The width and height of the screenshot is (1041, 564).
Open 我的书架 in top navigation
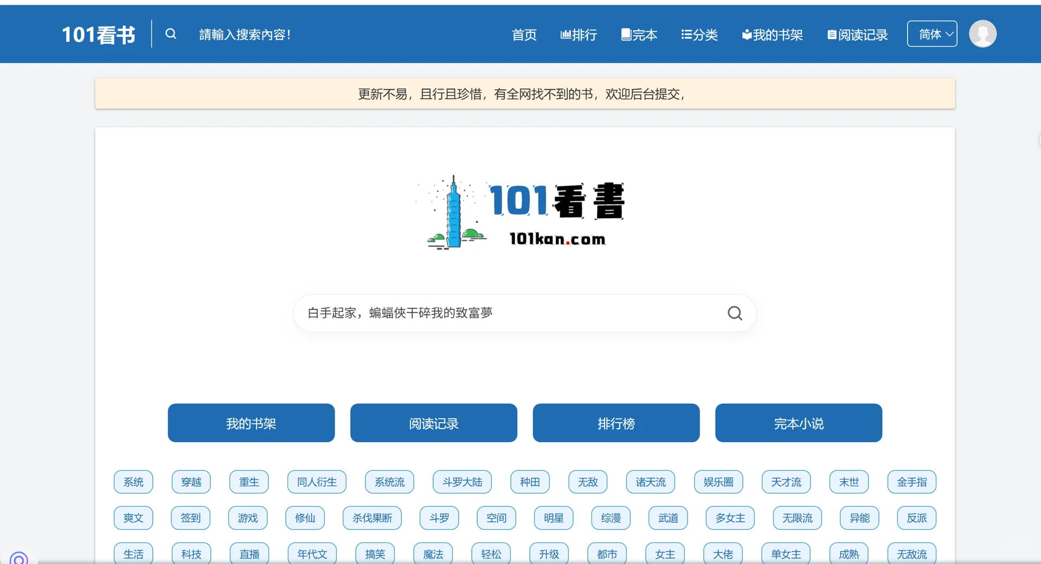pyautogui.click(x=772, y=35)
